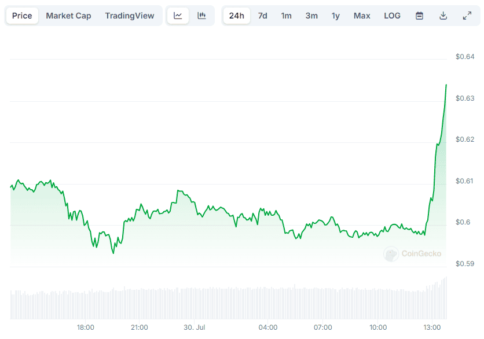Click the price peak near $0.63

446,85
